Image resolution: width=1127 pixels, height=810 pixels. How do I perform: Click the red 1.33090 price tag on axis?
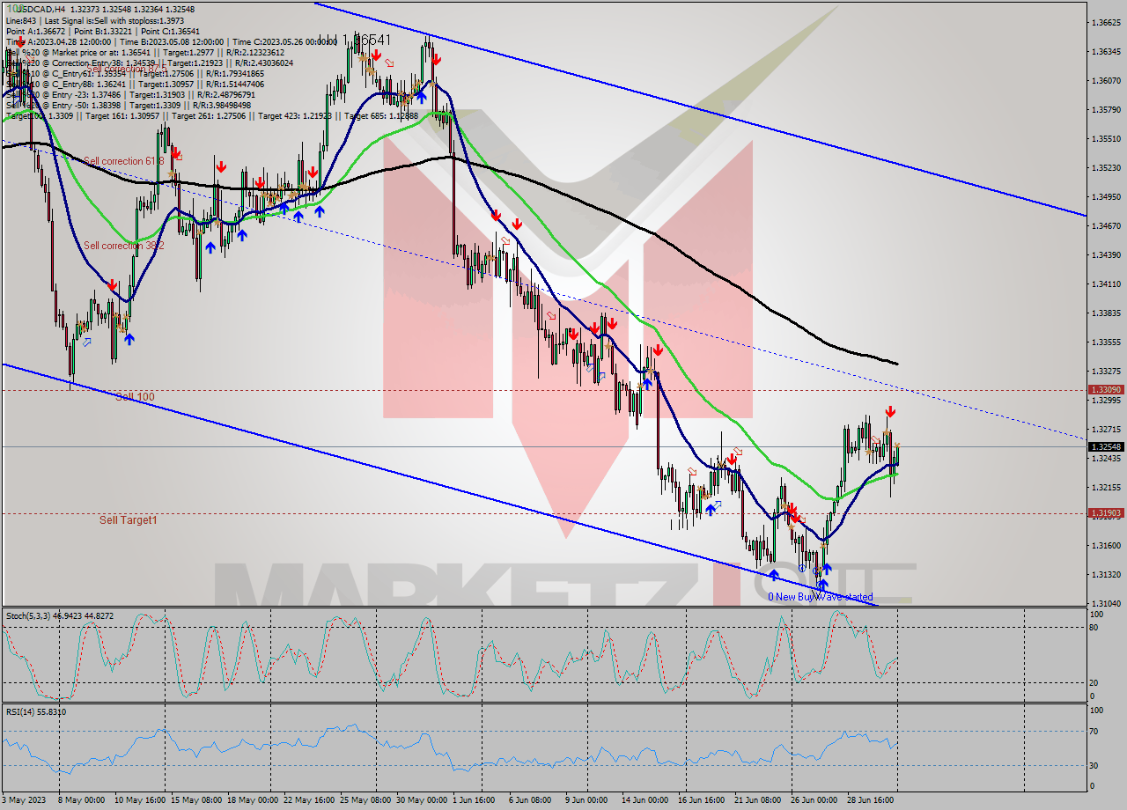pyautogui.click(x=1106, y=389)
